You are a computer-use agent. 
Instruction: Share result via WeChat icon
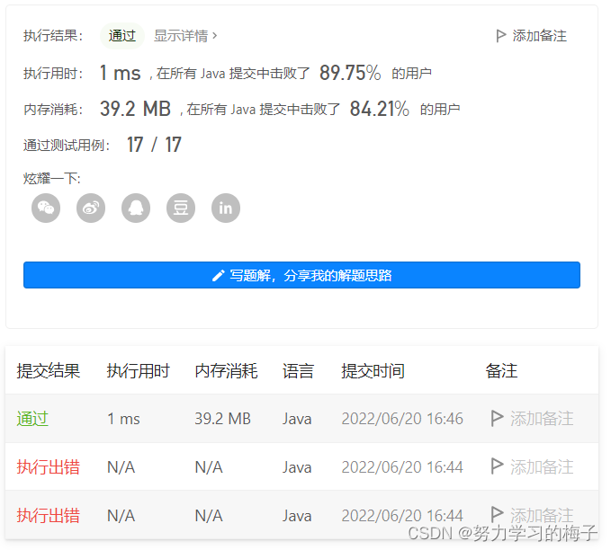pyautogui.click(x=46, y=208)
